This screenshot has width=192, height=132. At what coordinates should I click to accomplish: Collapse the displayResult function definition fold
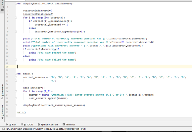[16, 4]
